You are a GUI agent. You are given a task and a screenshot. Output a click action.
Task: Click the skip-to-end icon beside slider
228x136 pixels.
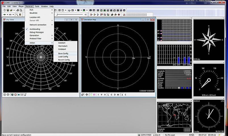(86, 15)
